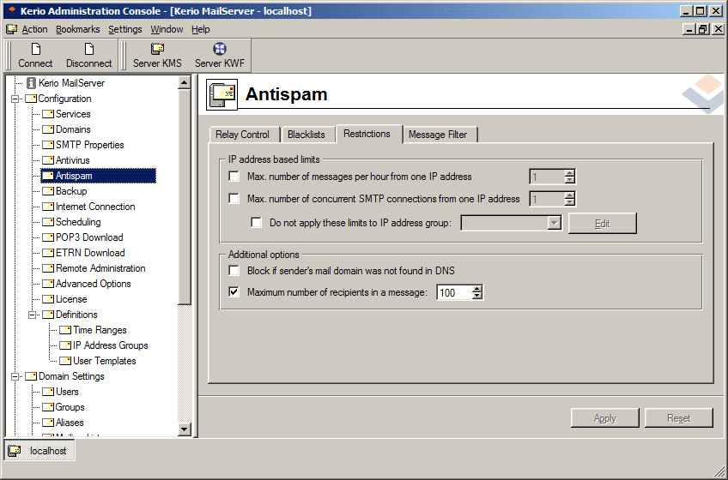Decrease maximum recipients spinner value
This screenshot has height=480, width=728.
[476, 296]
